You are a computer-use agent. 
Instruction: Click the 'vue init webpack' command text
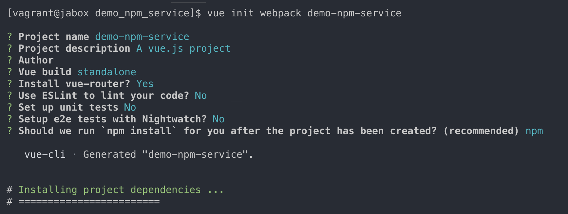tap(254, 13)
